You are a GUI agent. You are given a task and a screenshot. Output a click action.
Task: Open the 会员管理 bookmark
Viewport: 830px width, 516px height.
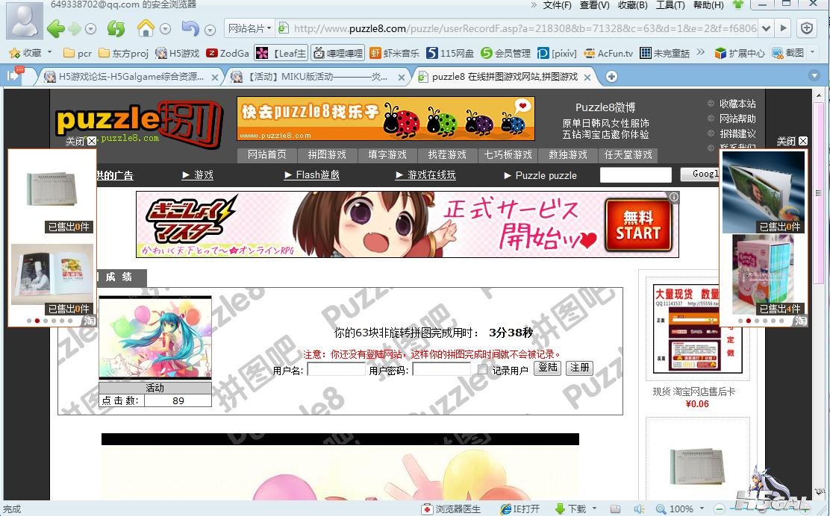tap(505, 53)
